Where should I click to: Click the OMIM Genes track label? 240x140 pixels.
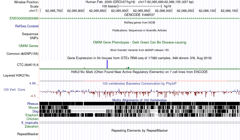click(x=29, y=46)
